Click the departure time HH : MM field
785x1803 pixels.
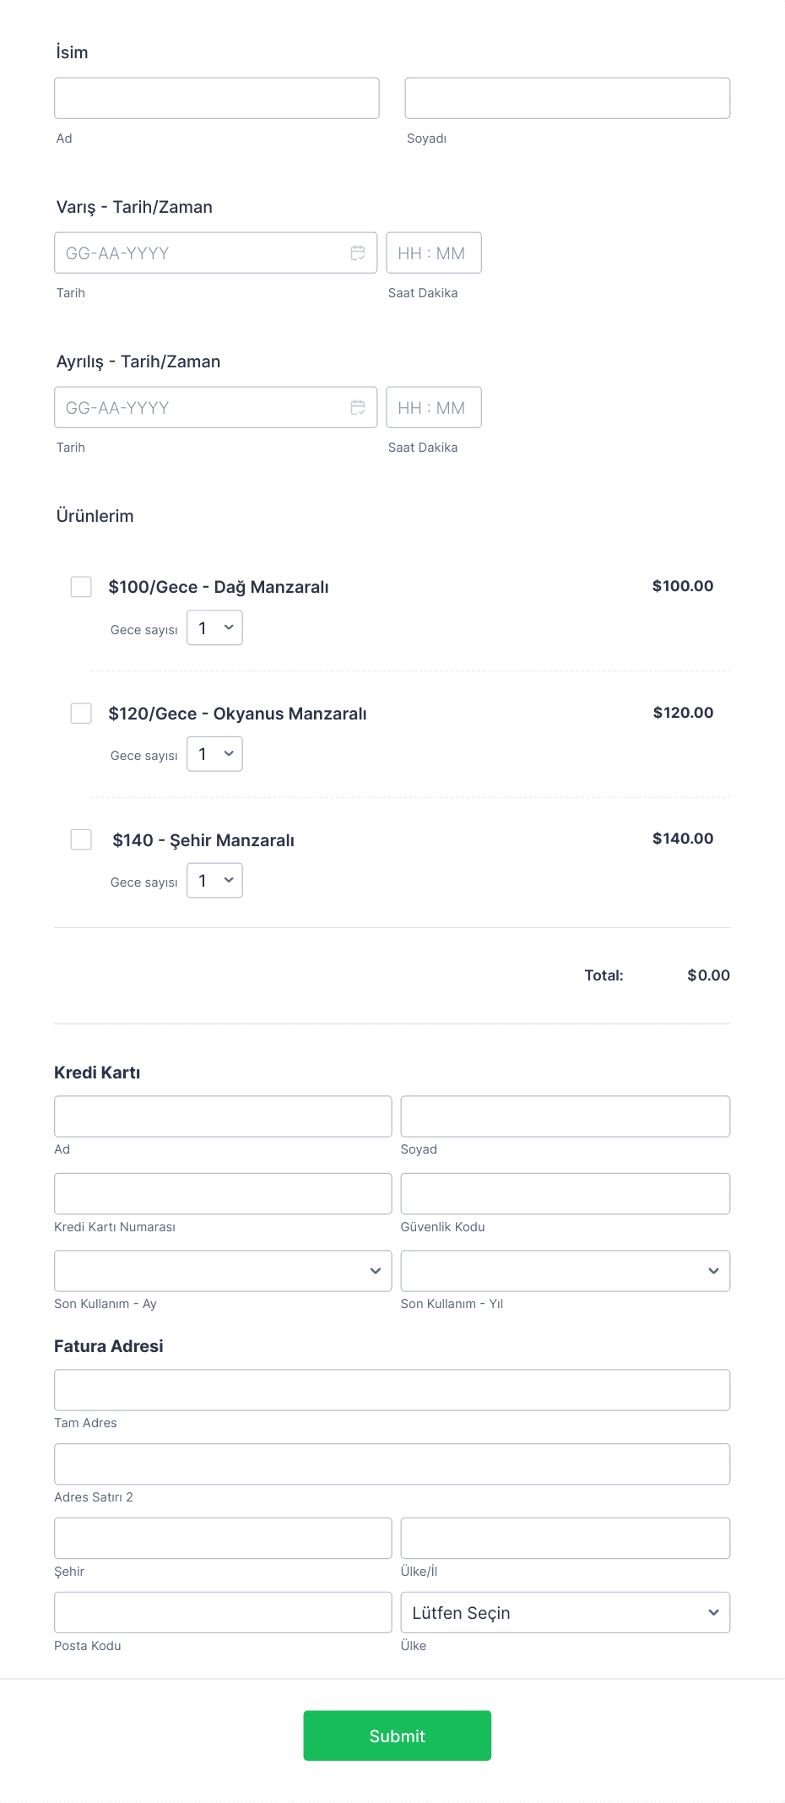click(x=433, y=408)
